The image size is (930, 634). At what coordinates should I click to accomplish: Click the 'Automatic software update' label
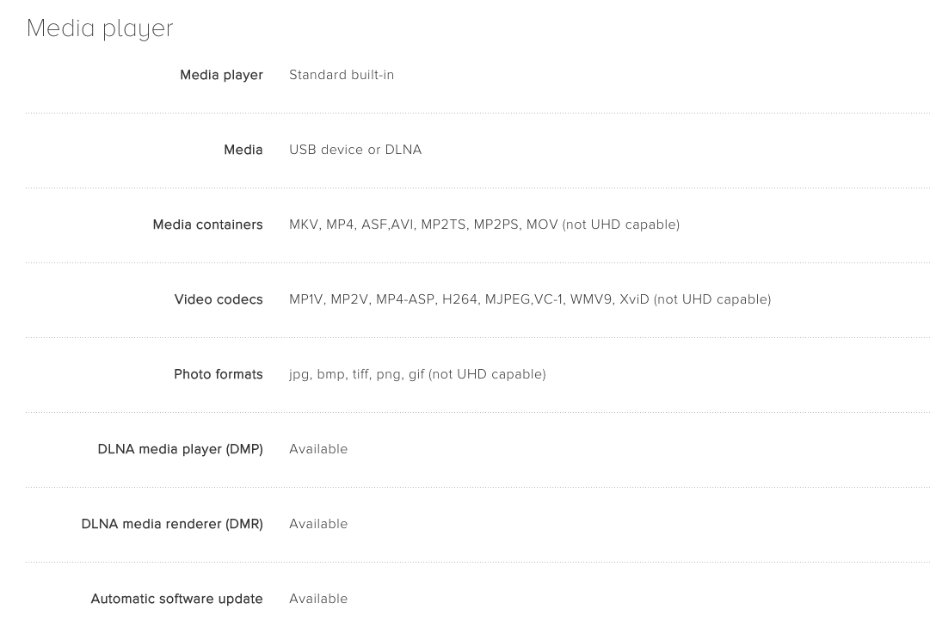click(x=176, y=599)
